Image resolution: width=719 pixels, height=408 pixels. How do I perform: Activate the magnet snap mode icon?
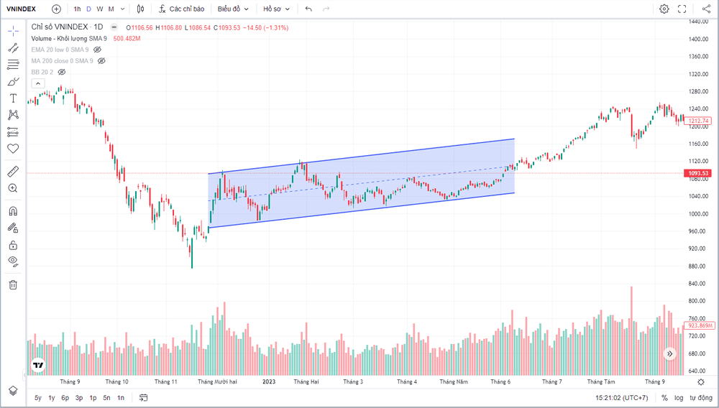[x=13, y=211]
